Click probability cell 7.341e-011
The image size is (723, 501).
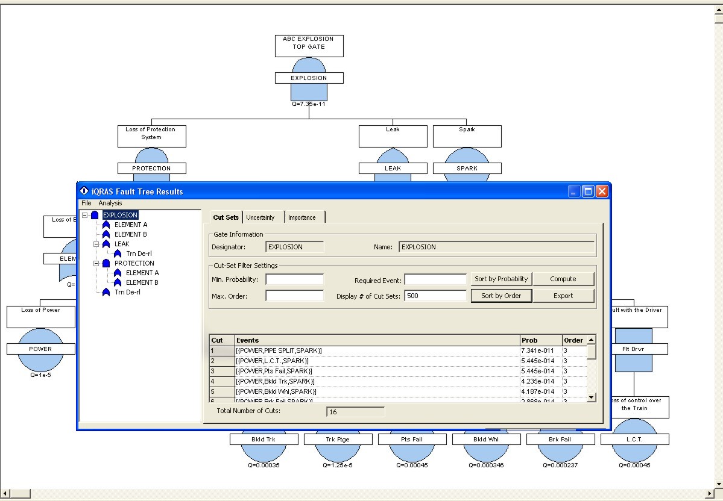(x=541, y=351)
